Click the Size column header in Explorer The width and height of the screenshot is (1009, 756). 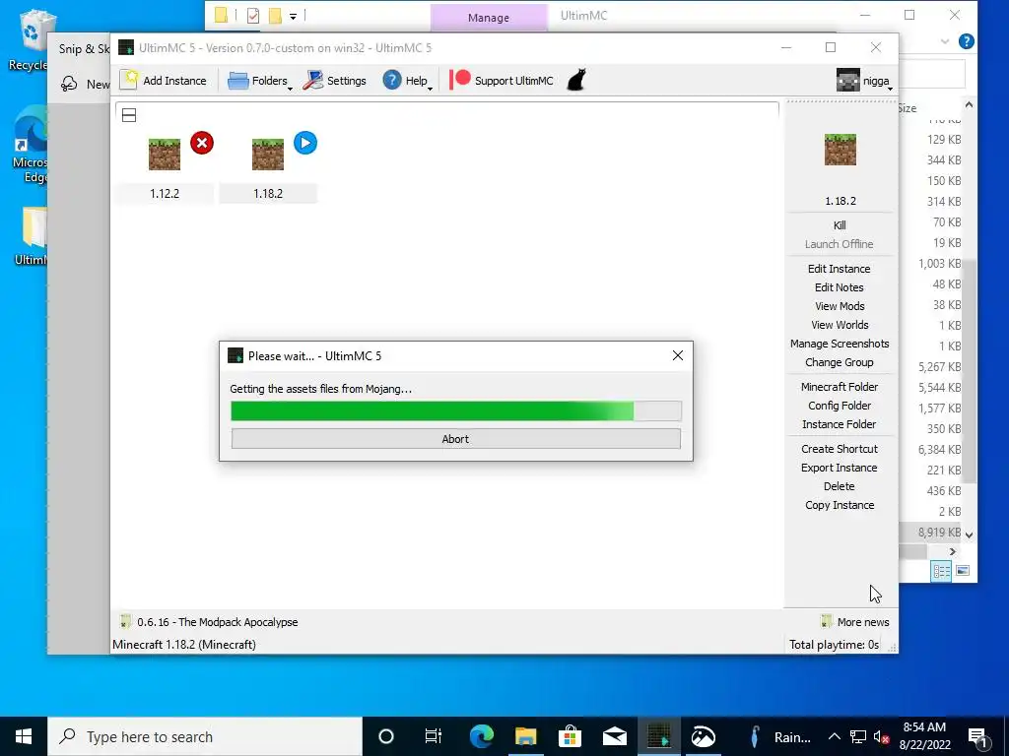click(x=907, y=108)
